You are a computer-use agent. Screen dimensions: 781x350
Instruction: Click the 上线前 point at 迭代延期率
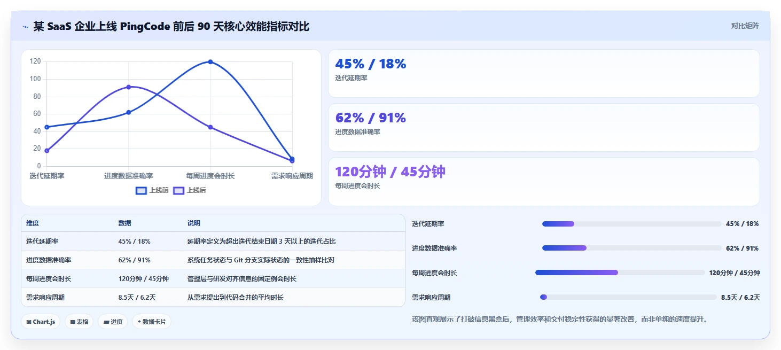pos(47,127)
